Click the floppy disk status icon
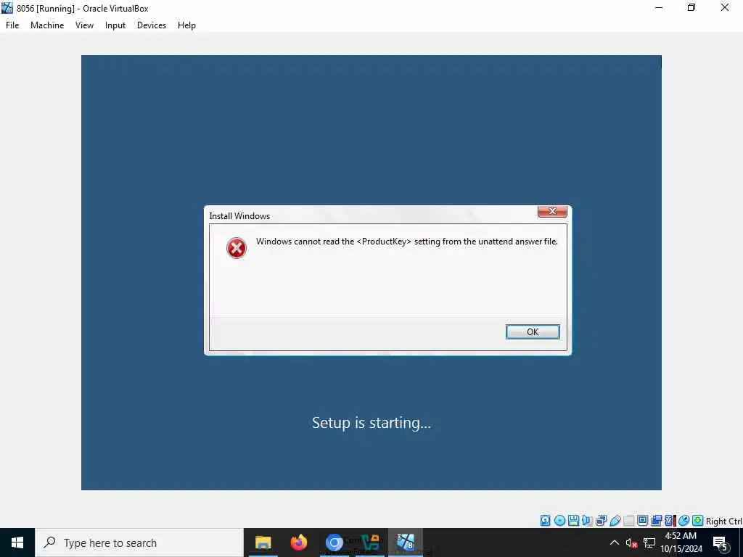The width and height of the screenshot is (743, 557). pos(573,521)
